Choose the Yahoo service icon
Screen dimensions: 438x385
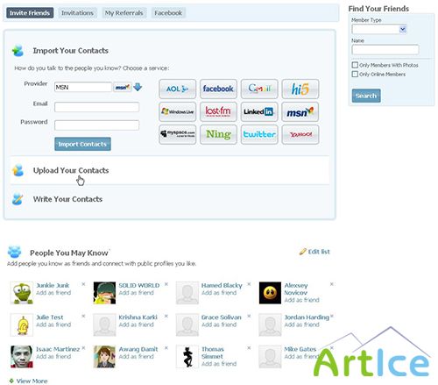coord(300,134)
